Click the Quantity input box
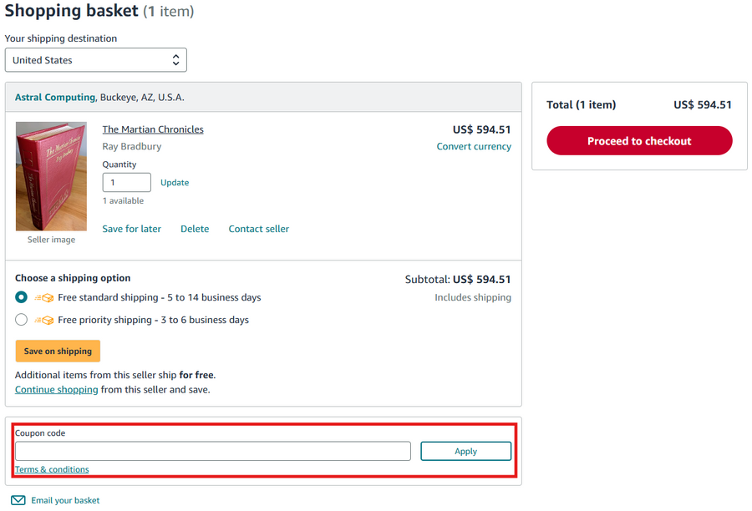752x511 pixels. coord(126,182)
